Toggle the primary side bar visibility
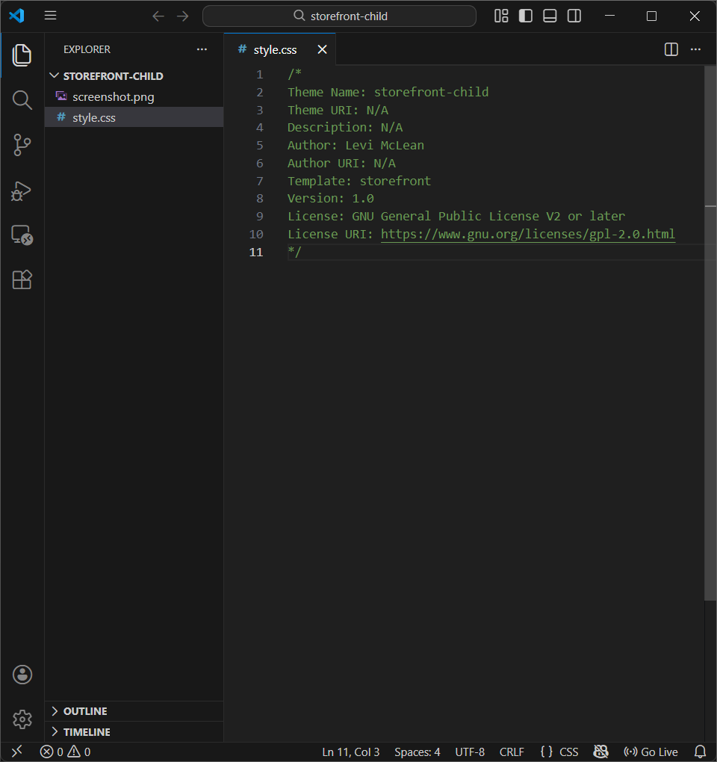Image resolution: width=717 pixels, height=762 pixels. 526,16
